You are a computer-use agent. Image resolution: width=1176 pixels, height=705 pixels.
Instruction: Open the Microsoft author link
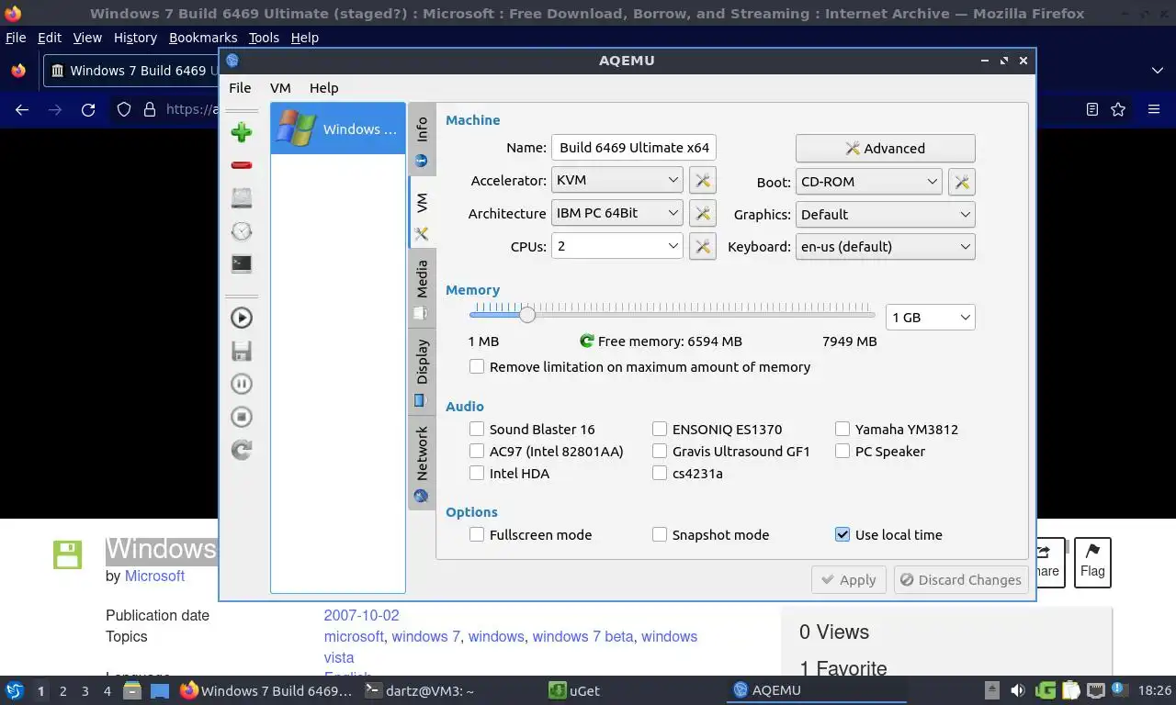coord(154,576)
